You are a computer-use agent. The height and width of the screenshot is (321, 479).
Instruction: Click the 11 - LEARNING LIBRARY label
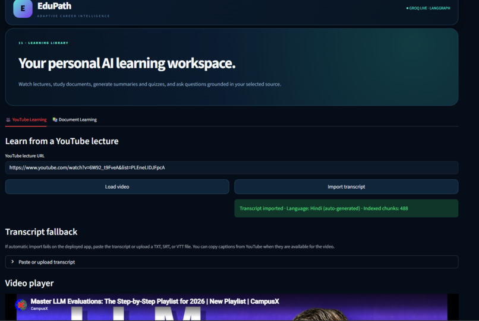pyautogui.click(x=43, y=43)
